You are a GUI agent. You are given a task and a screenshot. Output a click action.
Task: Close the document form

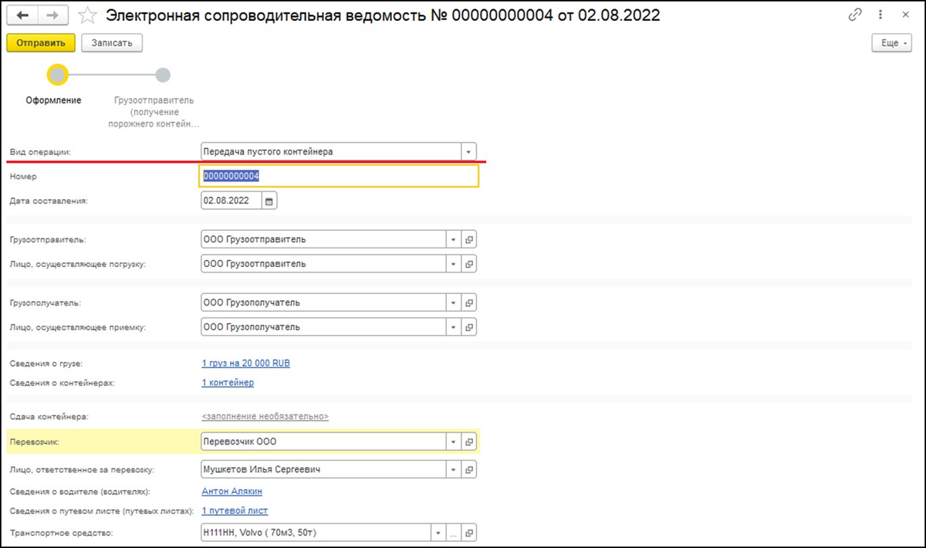[904, 15]
